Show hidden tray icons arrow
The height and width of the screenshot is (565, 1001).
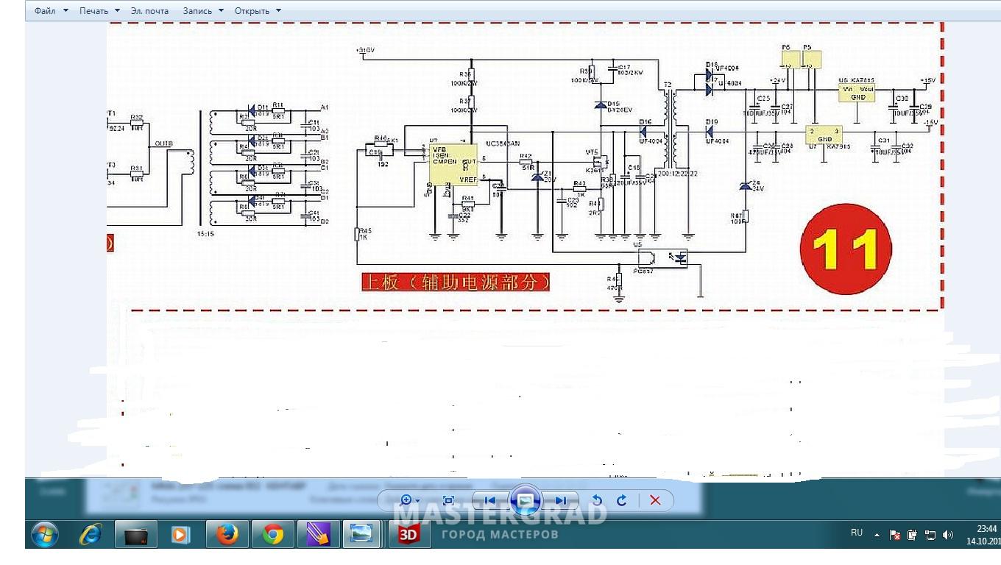[877, 534]
